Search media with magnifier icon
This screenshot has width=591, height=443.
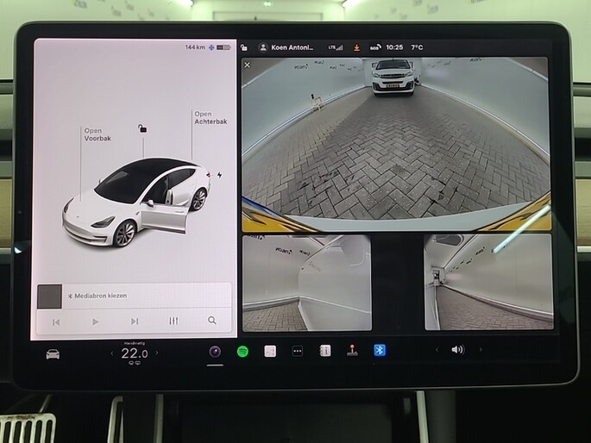pyautogui.click(x=212, y=321)
